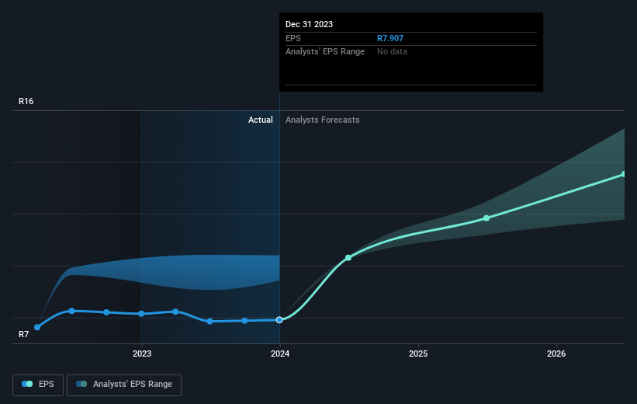
Task: Click the highlighted Dec 31 2023 EPS point
Action: click(279, 320)
